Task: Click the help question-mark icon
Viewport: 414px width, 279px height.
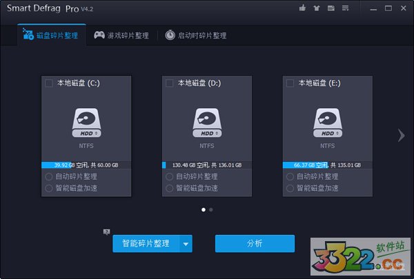Action: click(106, 231)
